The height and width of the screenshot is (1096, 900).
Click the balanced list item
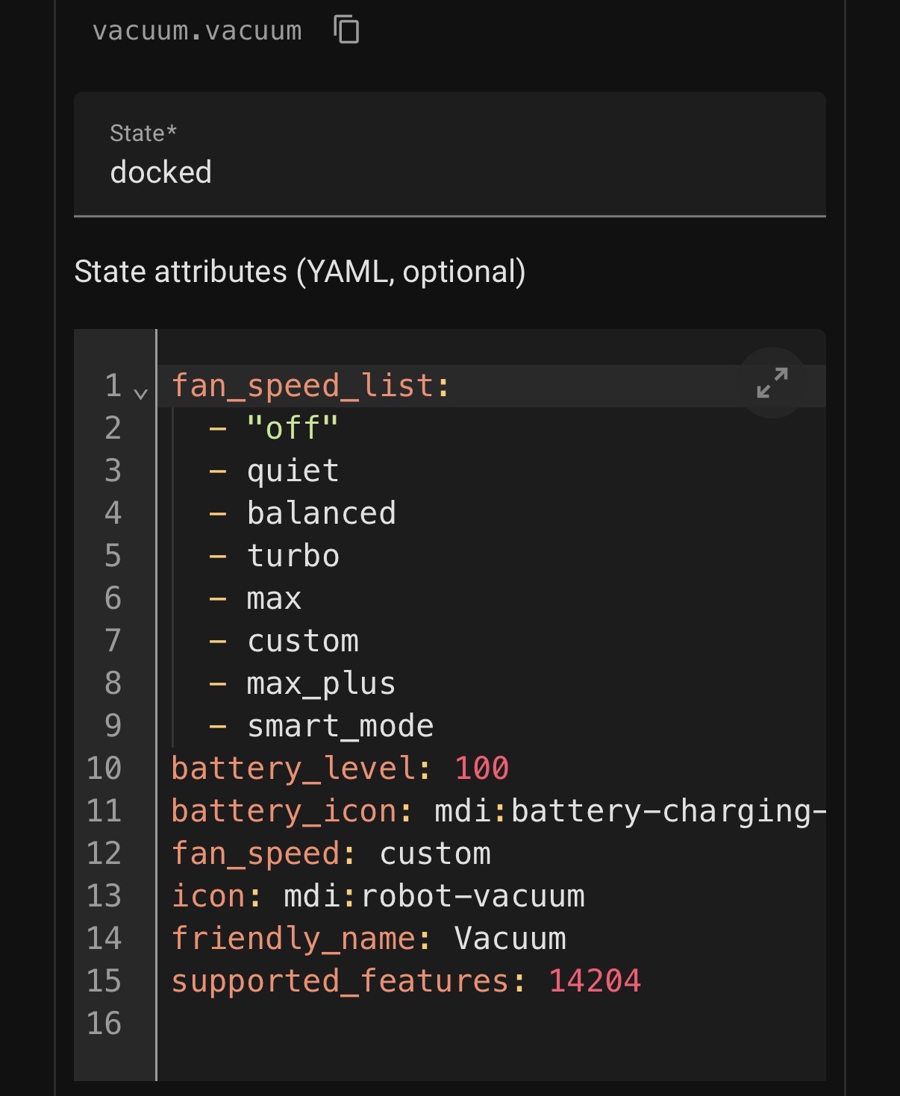click(321, 513)
